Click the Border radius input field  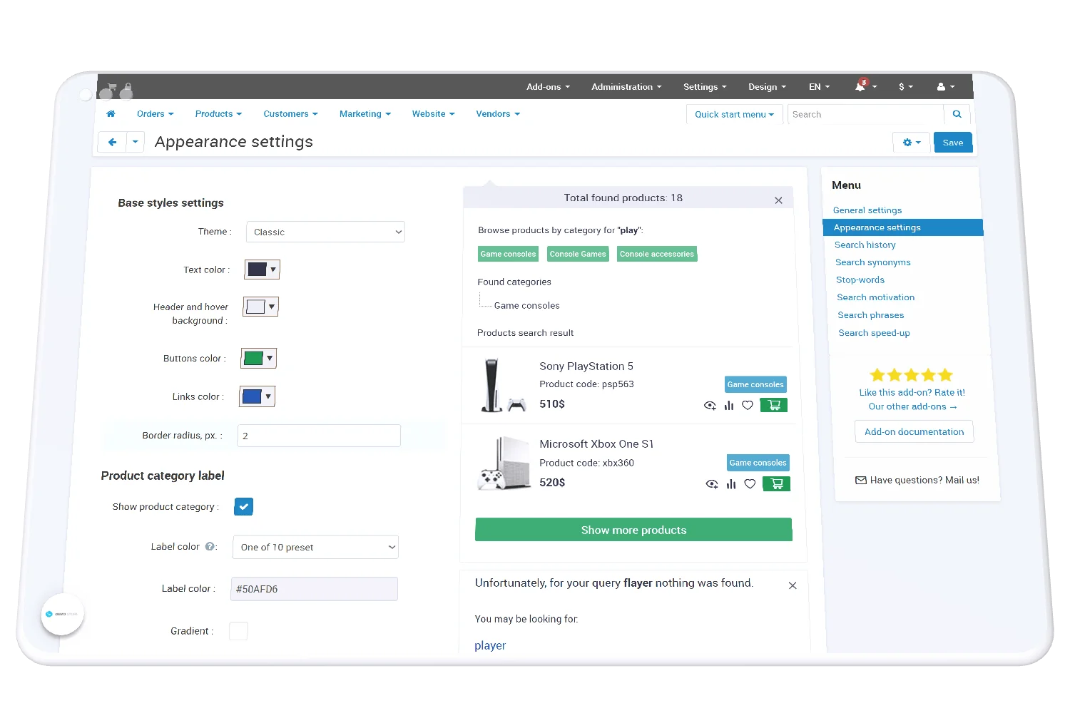318,436
